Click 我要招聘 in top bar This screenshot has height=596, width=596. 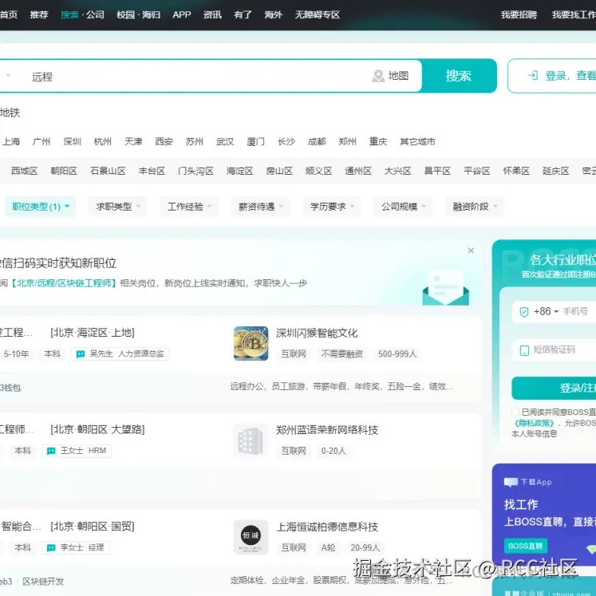pyautogui.click(x=519, y=15)
